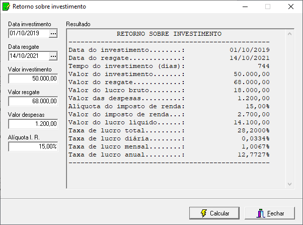Click the RETORNO SOBRE INVESTIMENTO heading text
This screenshot has width=303, height=225.
click(x=169, y=34)
